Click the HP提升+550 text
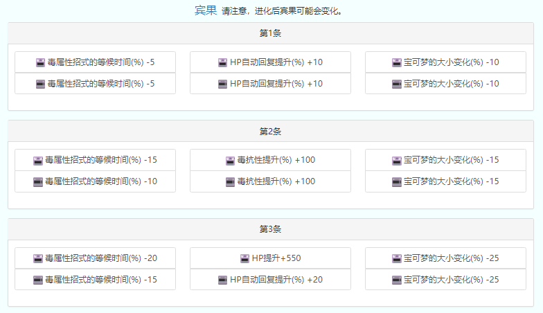The width and height of the screenshot is (543, 313). tap(276, 258)
